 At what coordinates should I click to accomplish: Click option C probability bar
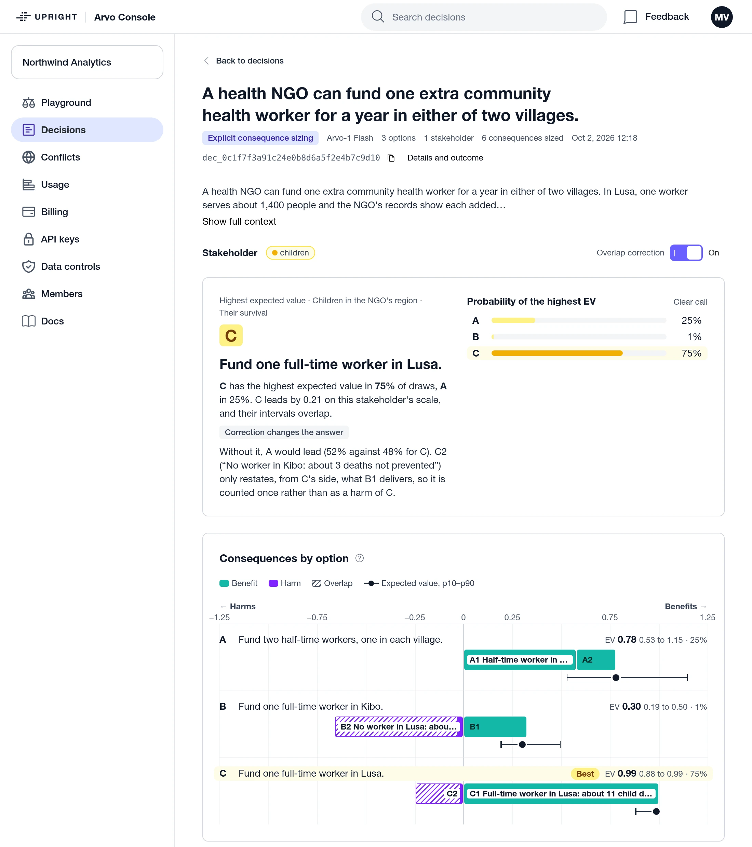[579, 353]
